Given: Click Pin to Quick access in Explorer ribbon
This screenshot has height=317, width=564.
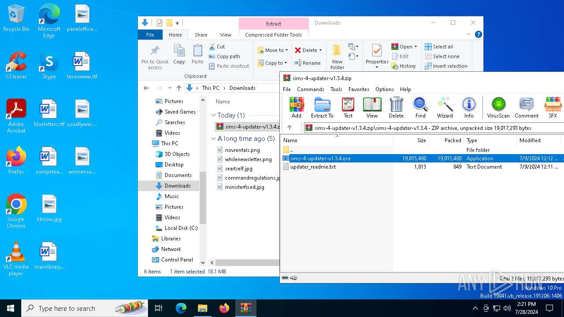Looking at the screenshot, I should point(155,57).
